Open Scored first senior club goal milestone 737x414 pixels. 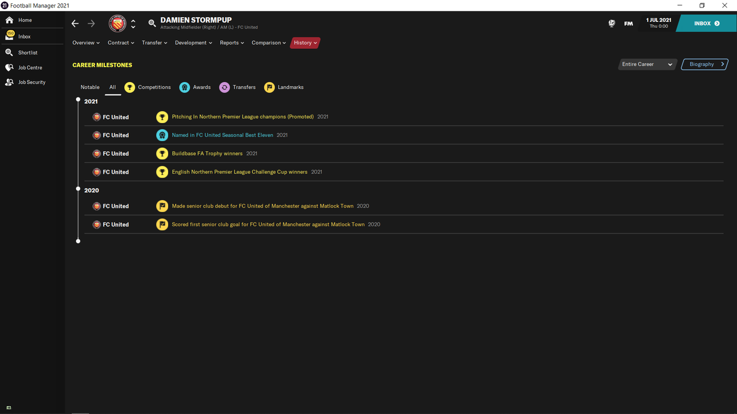(268, 224)
